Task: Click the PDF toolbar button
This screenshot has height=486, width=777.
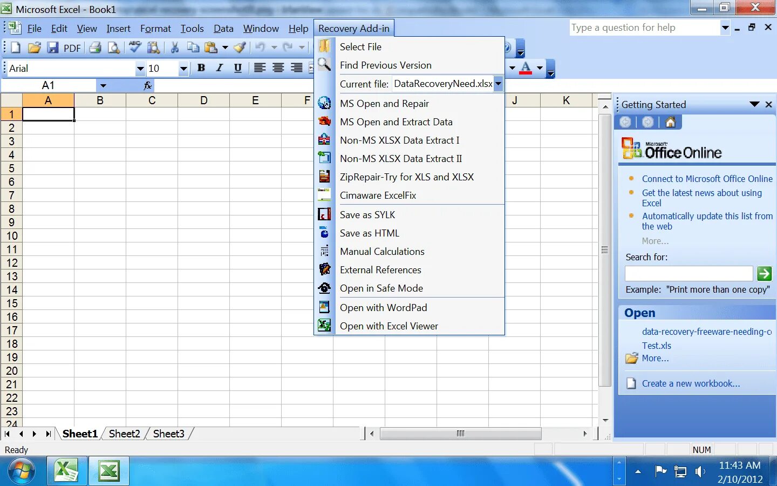Action: pyautogui.click(x=72, y=48)
